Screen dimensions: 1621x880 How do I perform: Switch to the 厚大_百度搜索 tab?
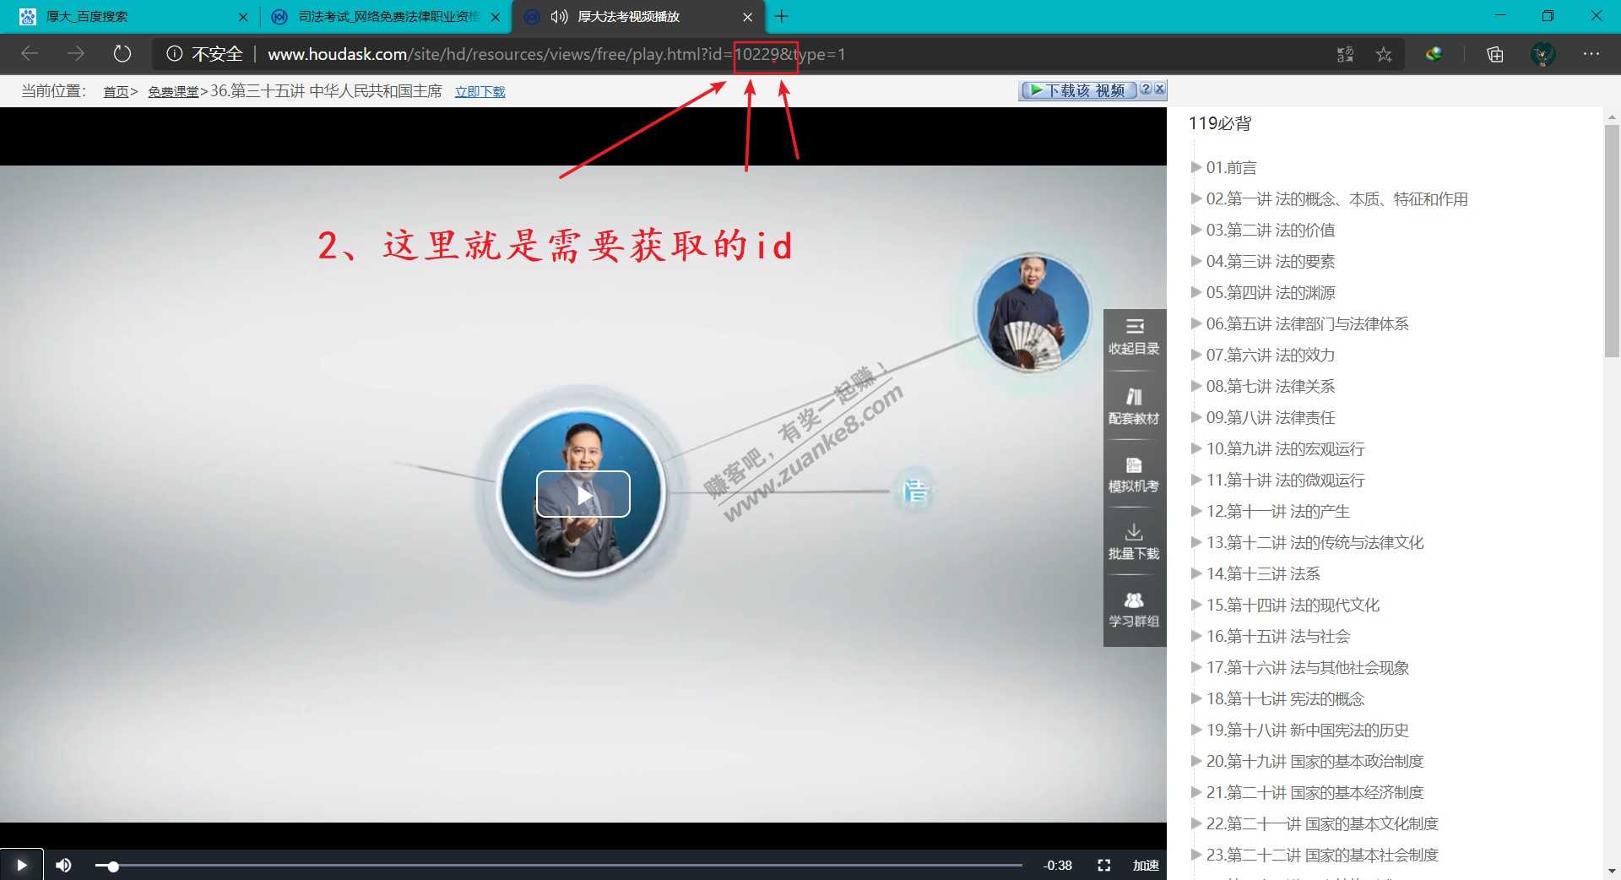click(x=127, y=17)
